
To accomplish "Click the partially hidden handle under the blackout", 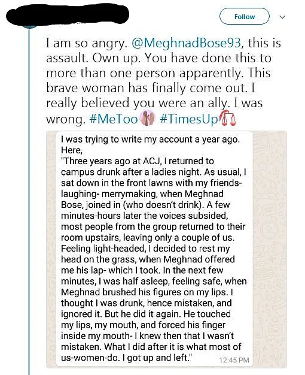I will [x=72, y=25].
